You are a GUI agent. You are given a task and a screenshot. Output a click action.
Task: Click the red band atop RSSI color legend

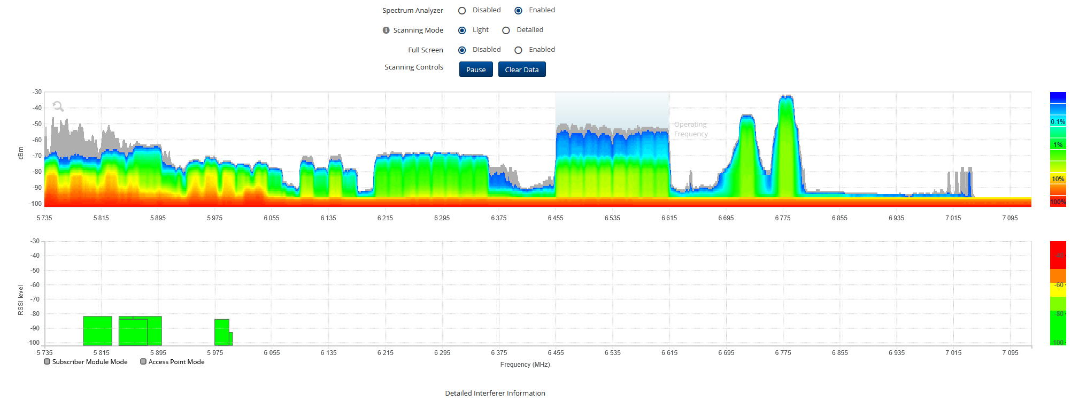click(1058, 254)
